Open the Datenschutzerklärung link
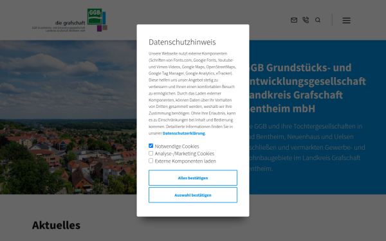386x241 pixels. point(183,133)
